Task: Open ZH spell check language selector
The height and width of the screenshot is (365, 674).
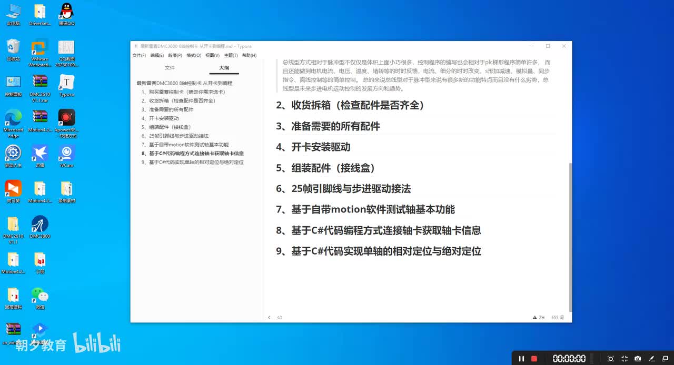Action: (x=539, y=318)
